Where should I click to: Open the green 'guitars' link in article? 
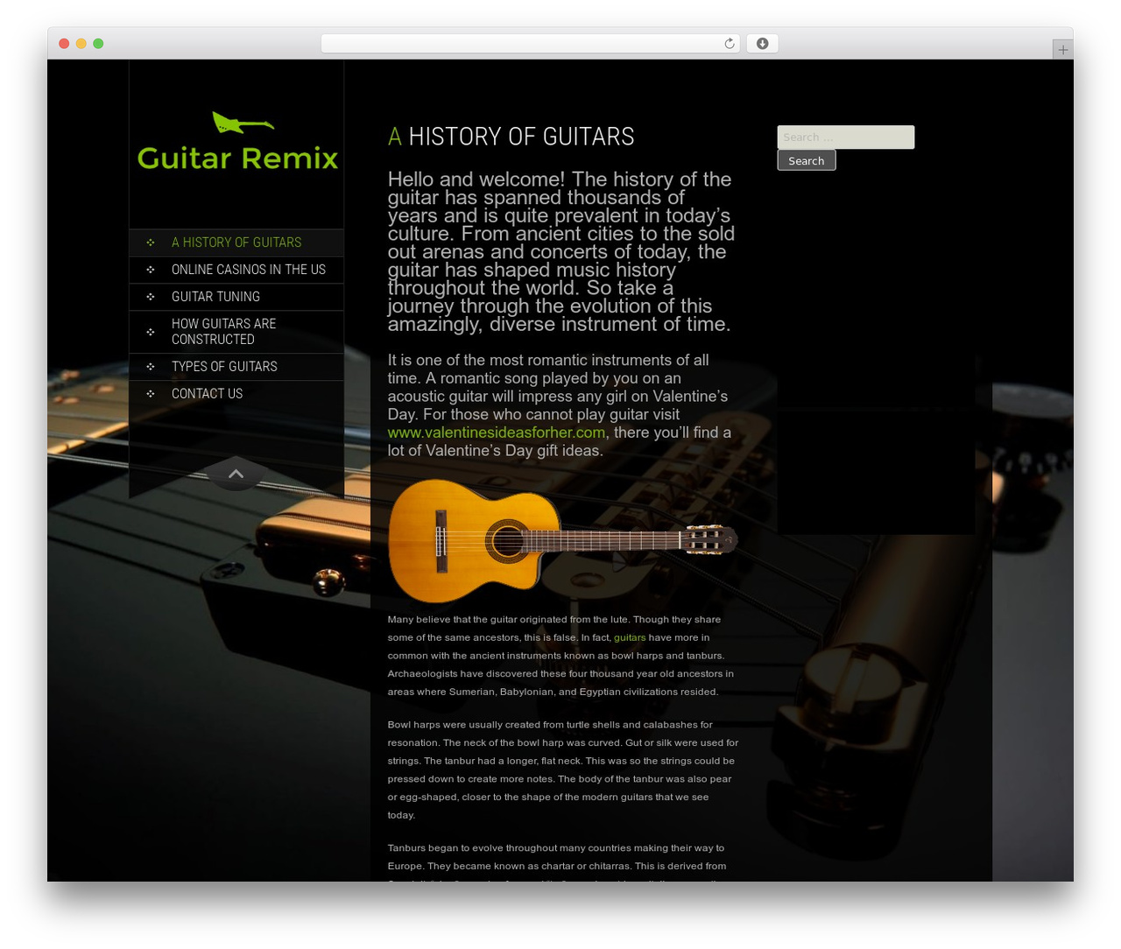point(630,637)
